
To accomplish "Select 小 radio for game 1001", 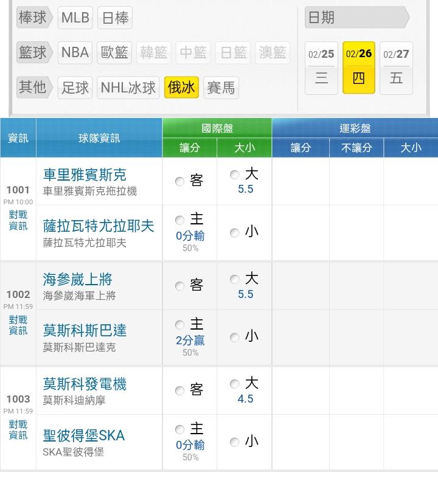I will click(x=234, y=233).
